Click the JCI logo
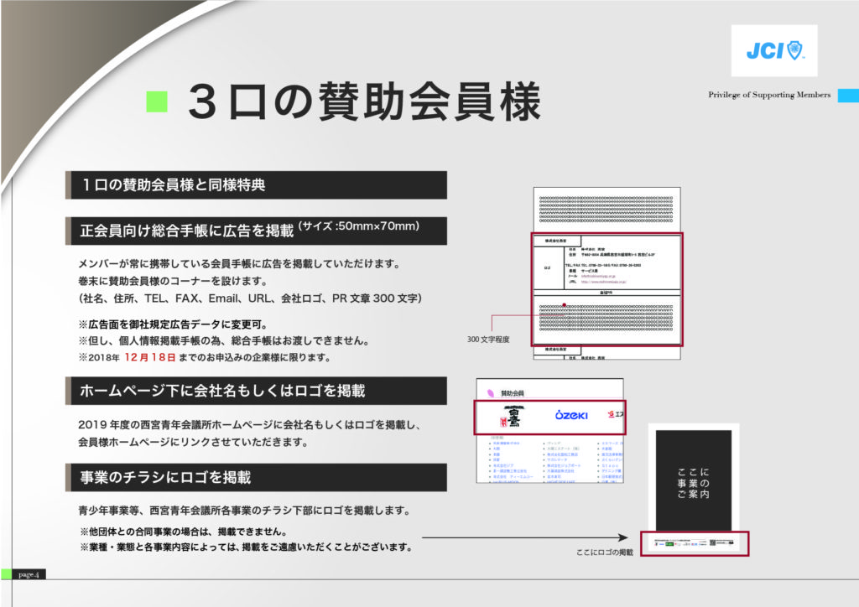Viewport: 859px width, 607px height. pos(774,50)
